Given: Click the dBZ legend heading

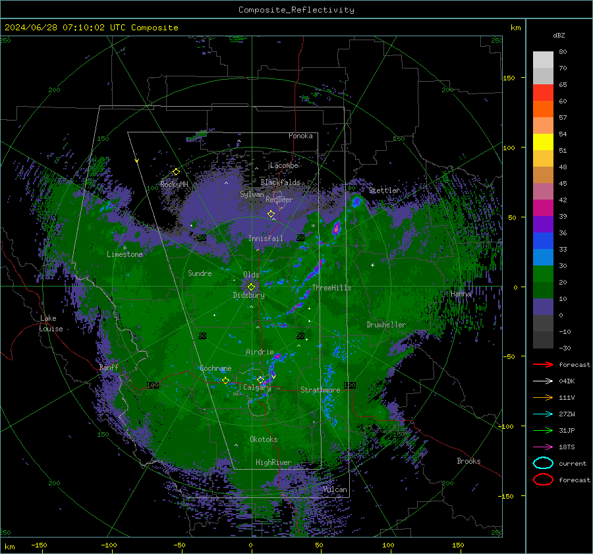Looking at the screenshot, I should point(559,36).
